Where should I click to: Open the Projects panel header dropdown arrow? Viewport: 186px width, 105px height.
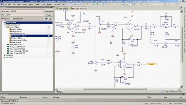pos(49,7)
